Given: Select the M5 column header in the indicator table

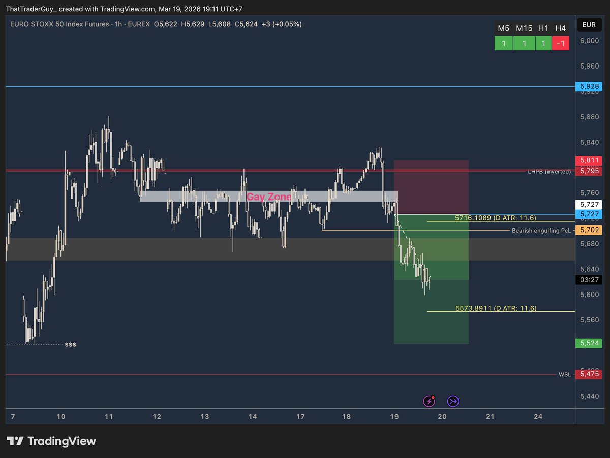Looking at the screenshot, I should point(504,28).
